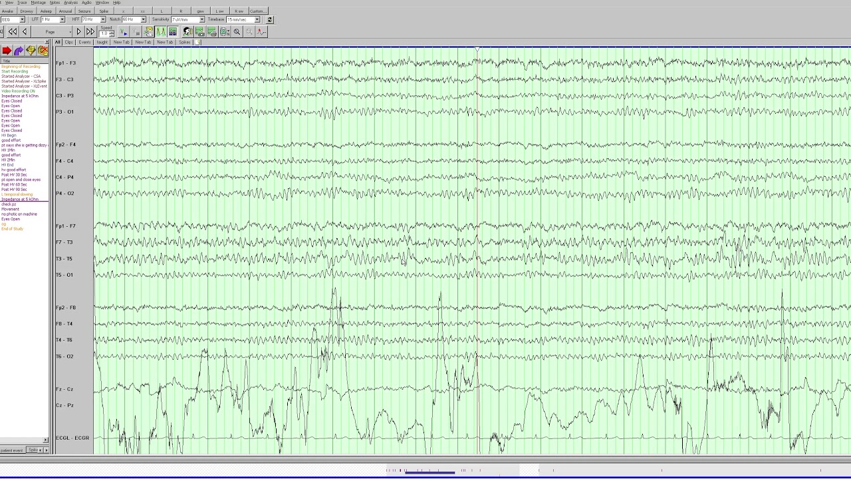Select the 'End of Study' note
This screenshot has height=479, width=851.
click(12, 229)
